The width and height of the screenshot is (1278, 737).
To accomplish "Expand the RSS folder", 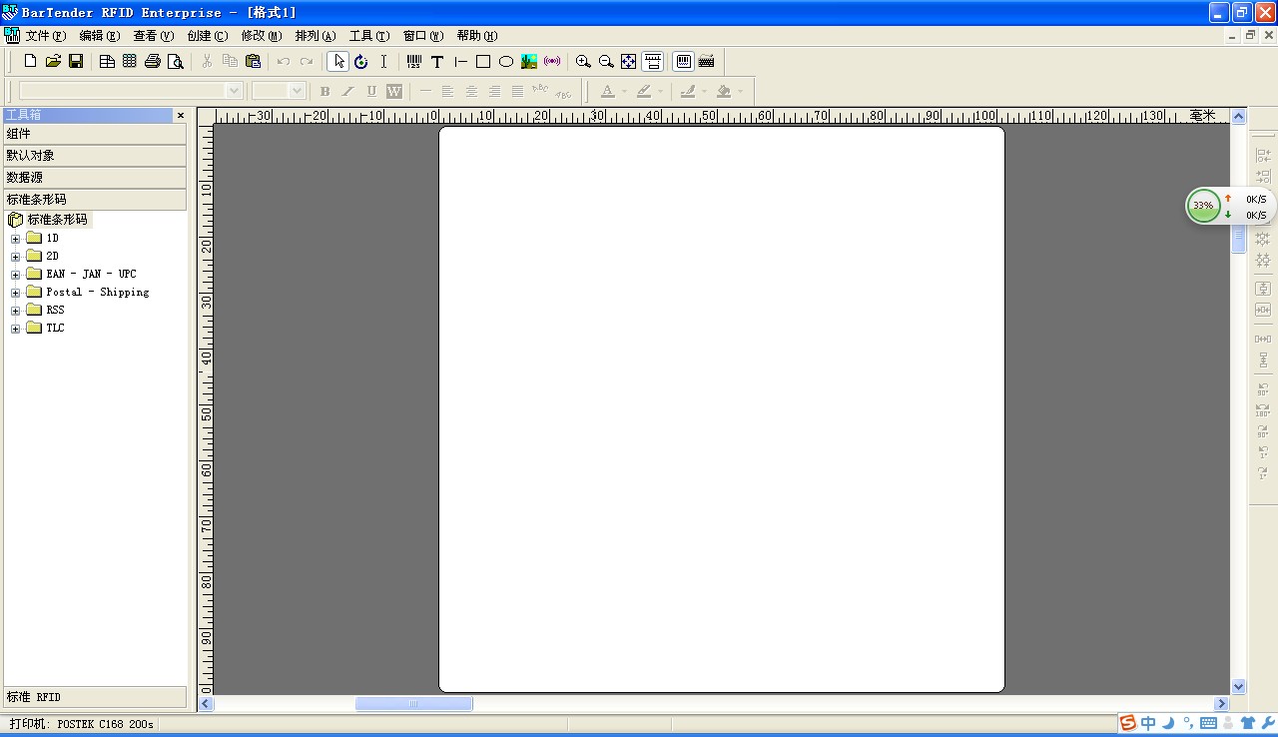I will [x=15, y=311].
